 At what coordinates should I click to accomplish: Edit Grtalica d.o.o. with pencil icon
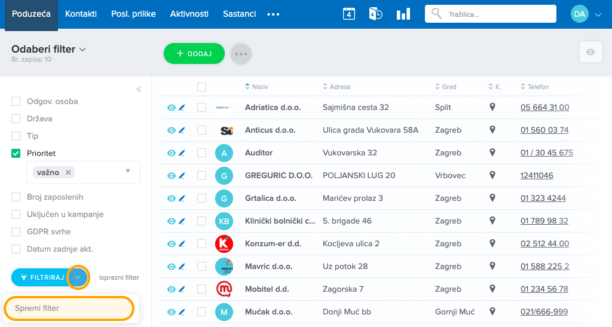click(182, 198)
